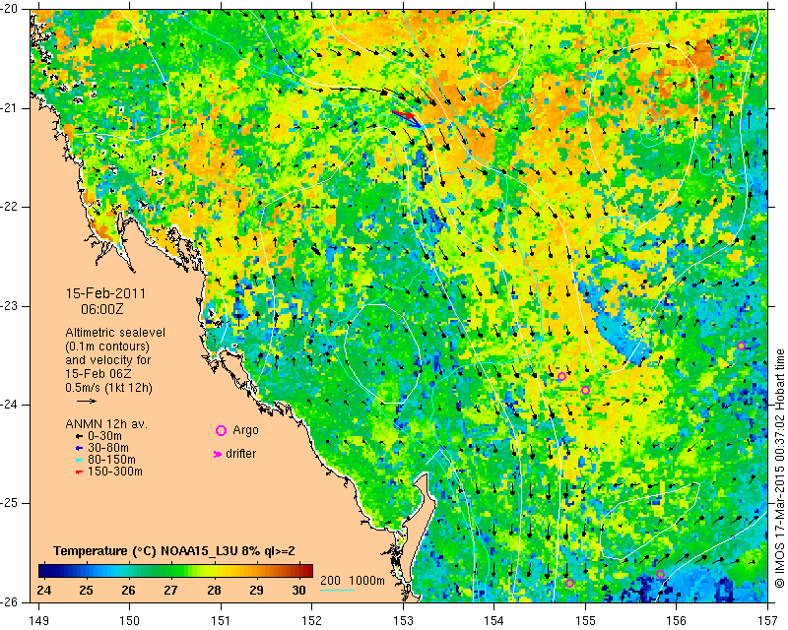
Task: Click the drifter legend label text
Action: tap(240, 454)
